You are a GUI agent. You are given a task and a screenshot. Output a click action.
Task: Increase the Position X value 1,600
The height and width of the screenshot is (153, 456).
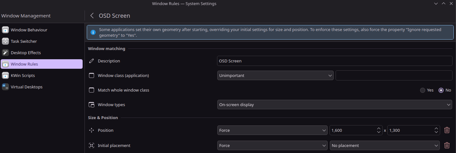[378, 128]
